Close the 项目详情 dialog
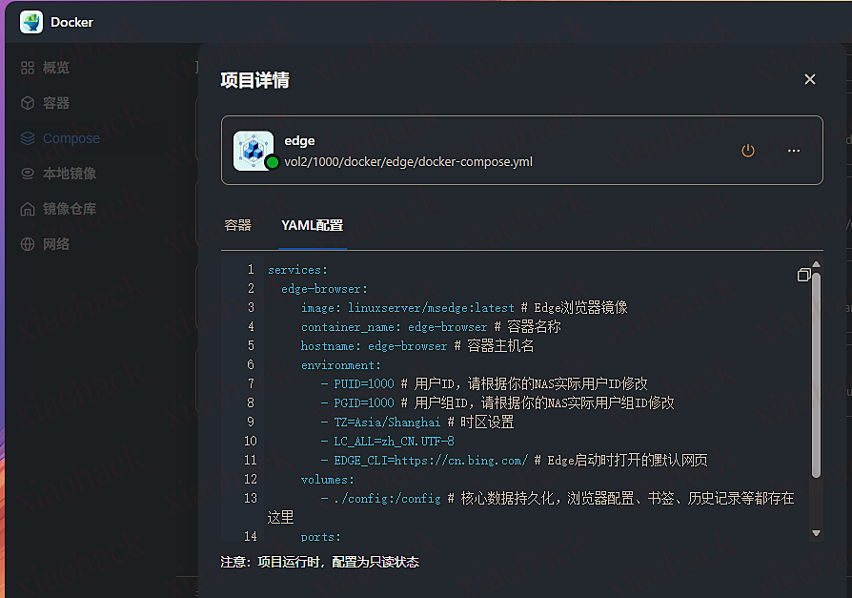This screenshot has width=852, height=598. [x=810, y=79]
